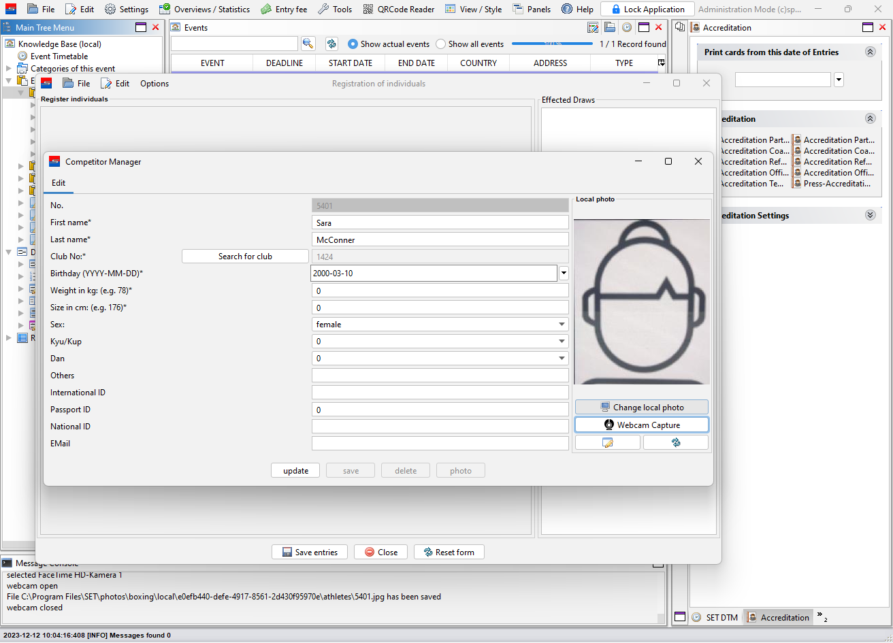Click the blue progress bar in Events panel
Viewport: 893px width, 643px height.
[x=551, y=44]
